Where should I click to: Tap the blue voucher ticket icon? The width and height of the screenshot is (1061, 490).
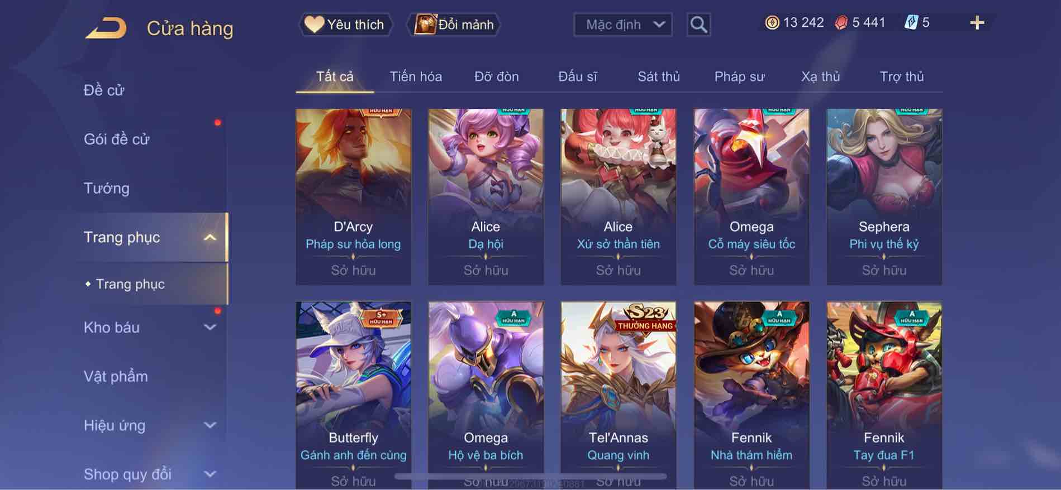tap(911, 23)
